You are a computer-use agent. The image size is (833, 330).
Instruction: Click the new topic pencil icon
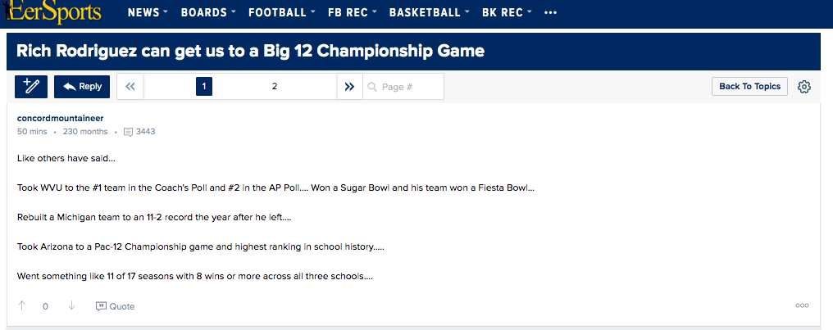pyautogui.click(x=31, y=87)
